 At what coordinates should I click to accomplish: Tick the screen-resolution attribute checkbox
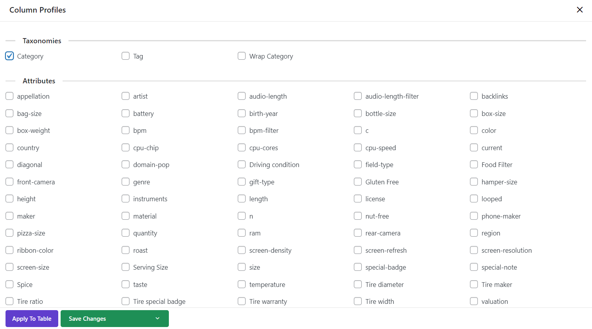474,250
